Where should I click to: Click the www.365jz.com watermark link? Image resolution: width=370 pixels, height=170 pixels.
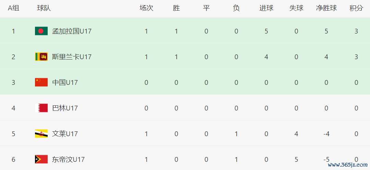[x=347, y=165]
